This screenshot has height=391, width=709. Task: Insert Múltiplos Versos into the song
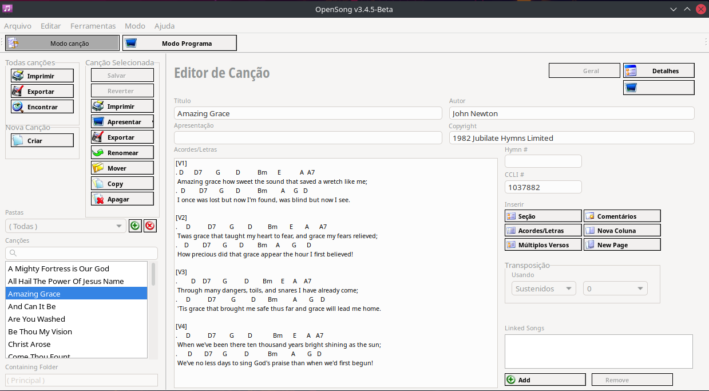(x=542, y=244)
